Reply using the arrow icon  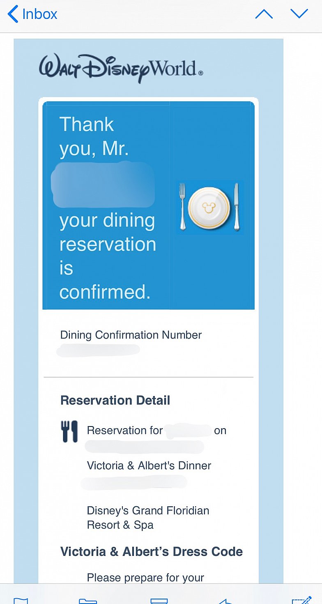tap(226, 600)
